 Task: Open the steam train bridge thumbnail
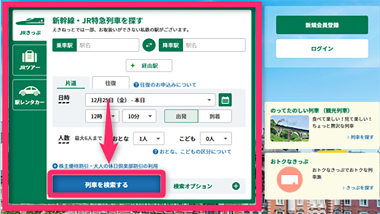pos(289,128)
